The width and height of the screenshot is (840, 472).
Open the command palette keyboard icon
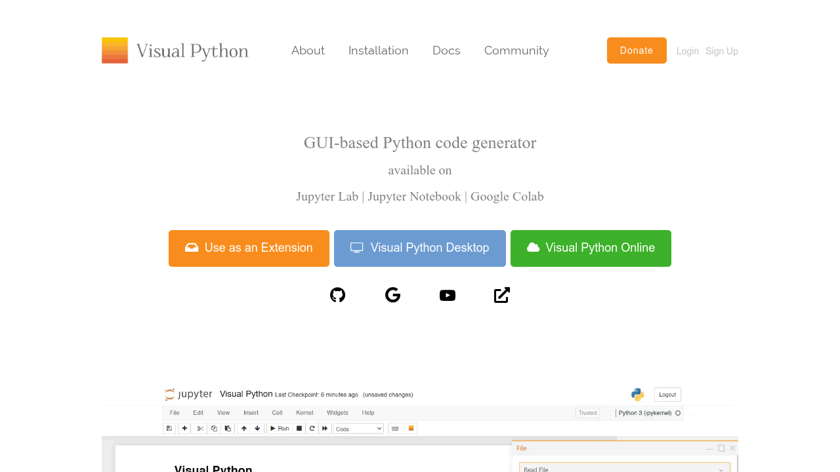point(395,428)
